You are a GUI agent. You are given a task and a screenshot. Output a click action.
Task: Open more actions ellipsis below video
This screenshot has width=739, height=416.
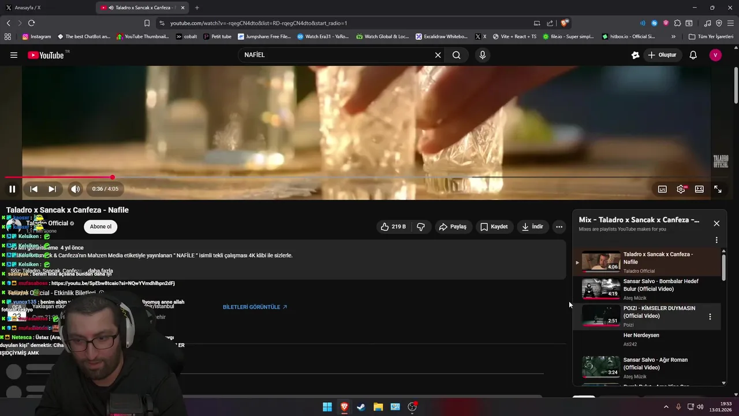[559, 226]
